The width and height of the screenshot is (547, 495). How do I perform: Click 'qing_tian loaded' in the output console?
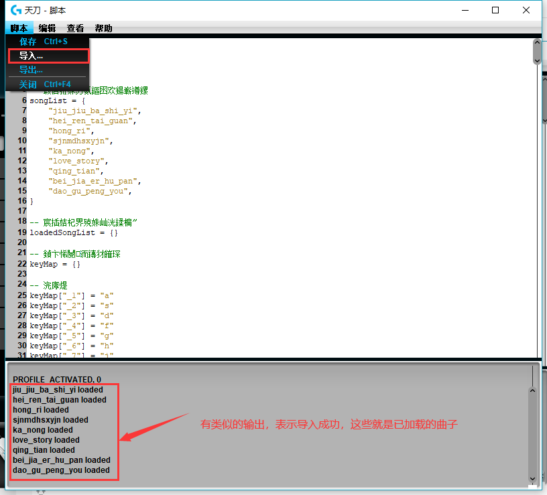tap(44, 450)
